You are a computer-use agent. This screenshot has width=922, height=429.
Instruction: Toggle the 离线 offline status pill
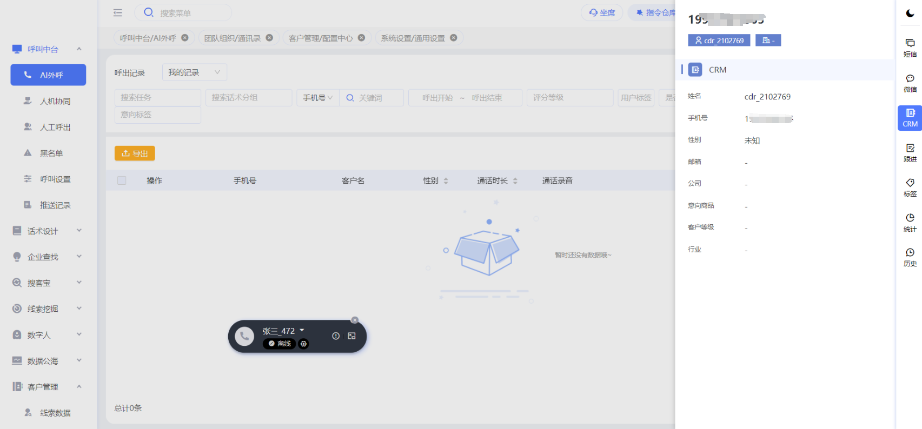(x=280, y=344)
